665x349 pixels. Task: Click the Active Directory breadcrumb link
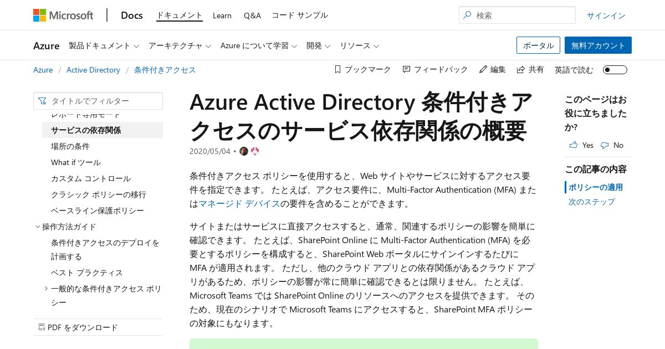coord(93,70)
